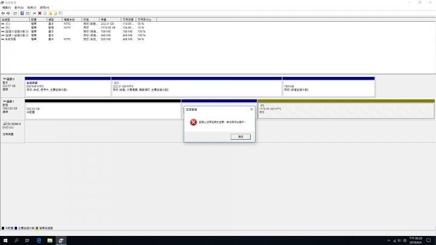
Task: Open the 動作(A) menu
Action: [19, 7]
